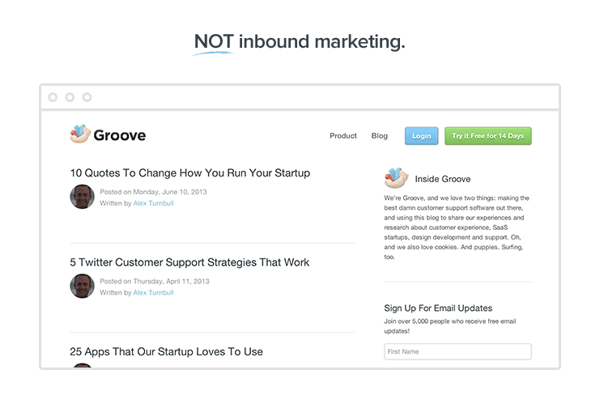
Task: Click the middle browser window circle
Action: coord(70,97)
